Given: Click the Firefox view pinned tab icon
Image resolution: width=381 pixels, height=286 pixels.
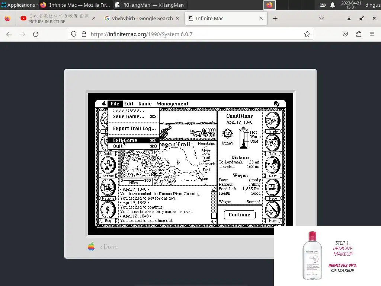Looking at the screenshot, I should pyautogui.click(x=7, y=19).
